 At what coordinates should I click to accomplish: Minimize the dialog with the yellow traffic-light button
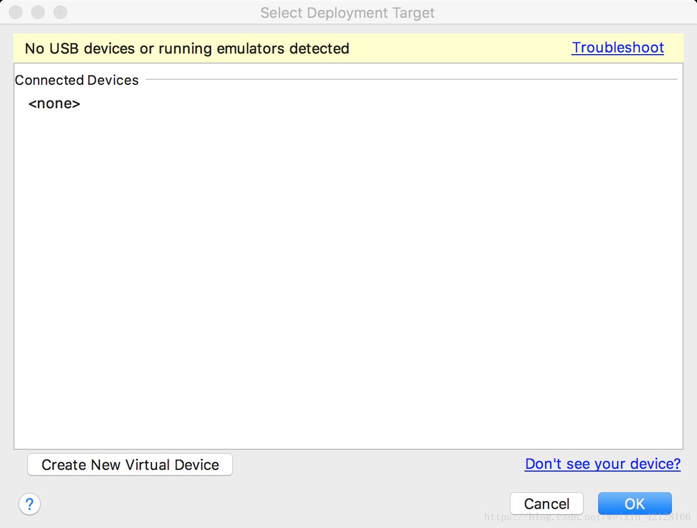[37, 12]
